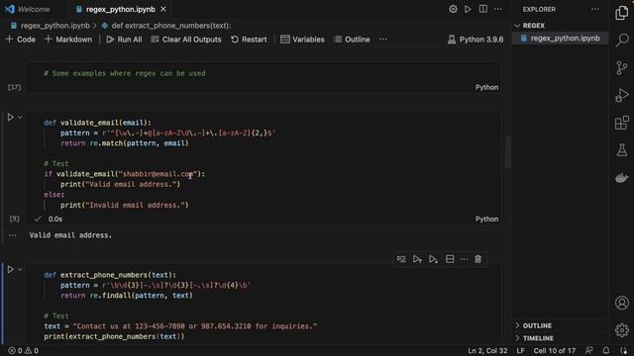Open the Source Control view
The width and height of the screenshot is (634, 356).
click(x=622, y=67)
